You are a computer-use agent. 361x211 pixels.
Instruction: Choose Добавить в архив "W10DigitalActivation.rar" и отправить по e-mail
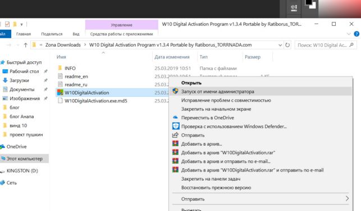(x=252, y=170)
